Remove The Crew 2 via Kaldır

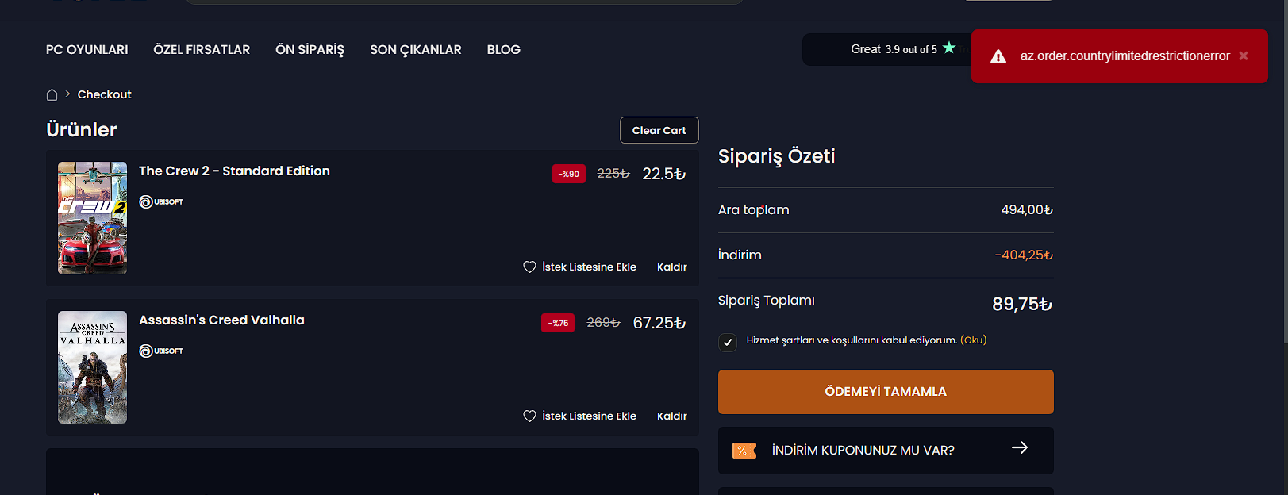point(671,267)
